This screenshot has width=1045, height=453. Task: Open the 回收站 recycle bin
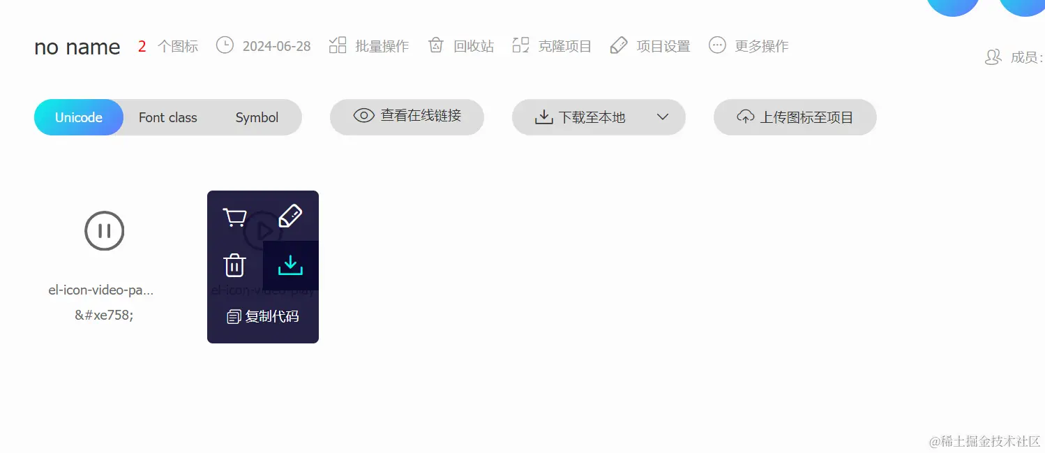click(x=461, y=46)
